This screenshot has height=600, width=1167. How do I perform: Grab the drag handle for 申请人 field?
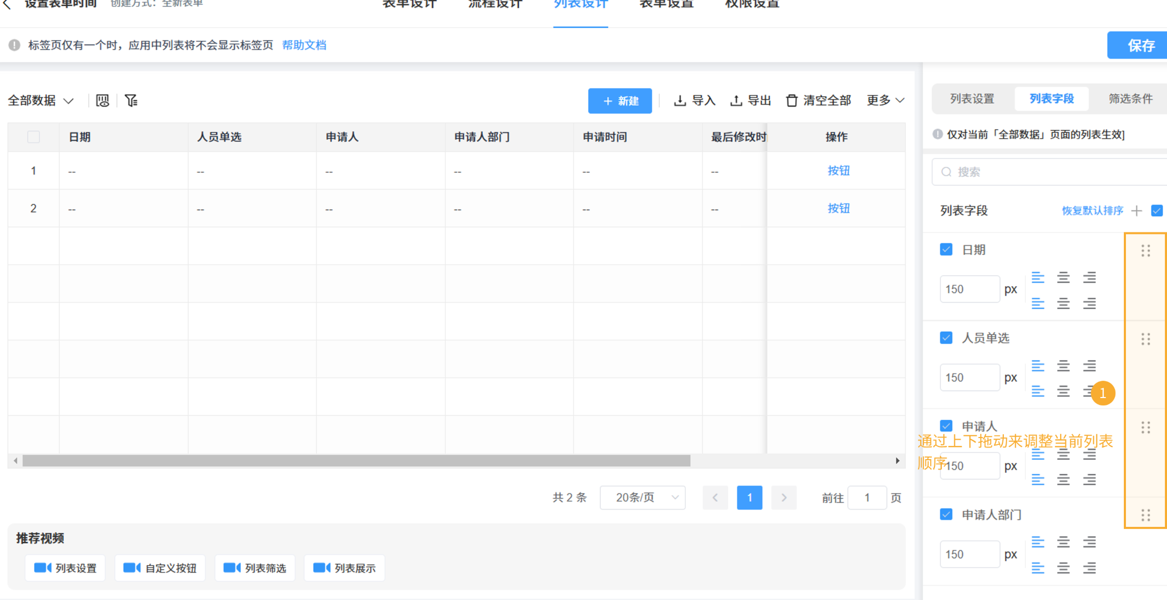click(x=1145, y=428)
